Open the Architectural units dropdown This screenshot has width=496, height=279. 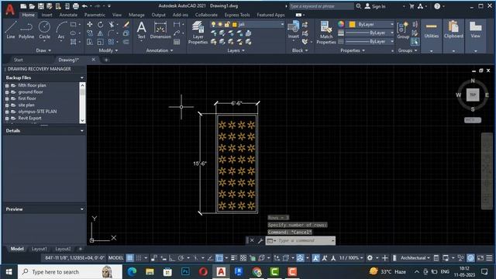click(x=415, y=258)
